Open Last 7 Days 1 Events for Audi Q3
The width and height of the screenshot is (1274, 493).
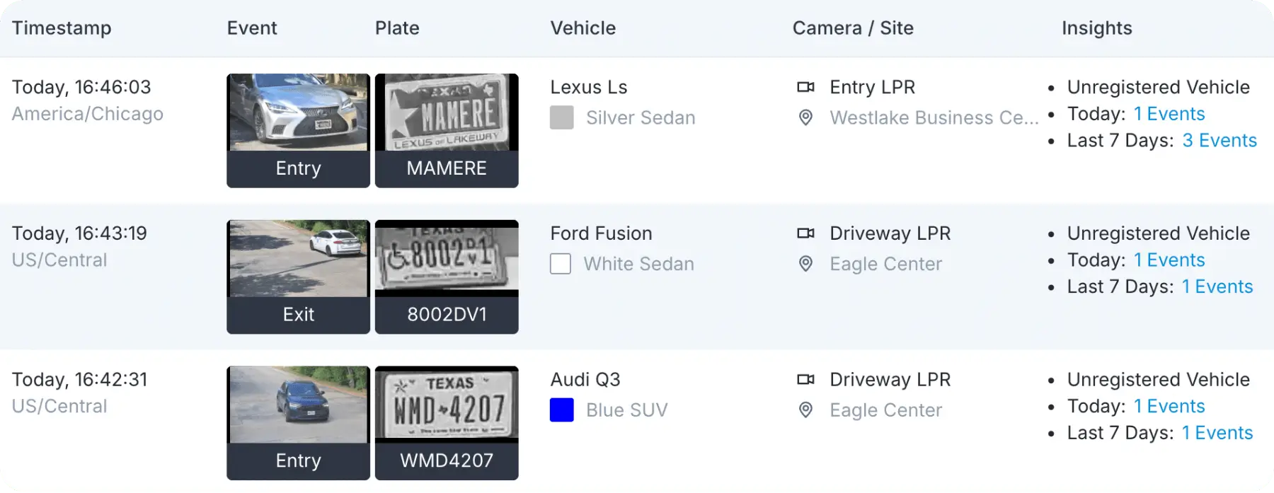(x=1217, y=433)
